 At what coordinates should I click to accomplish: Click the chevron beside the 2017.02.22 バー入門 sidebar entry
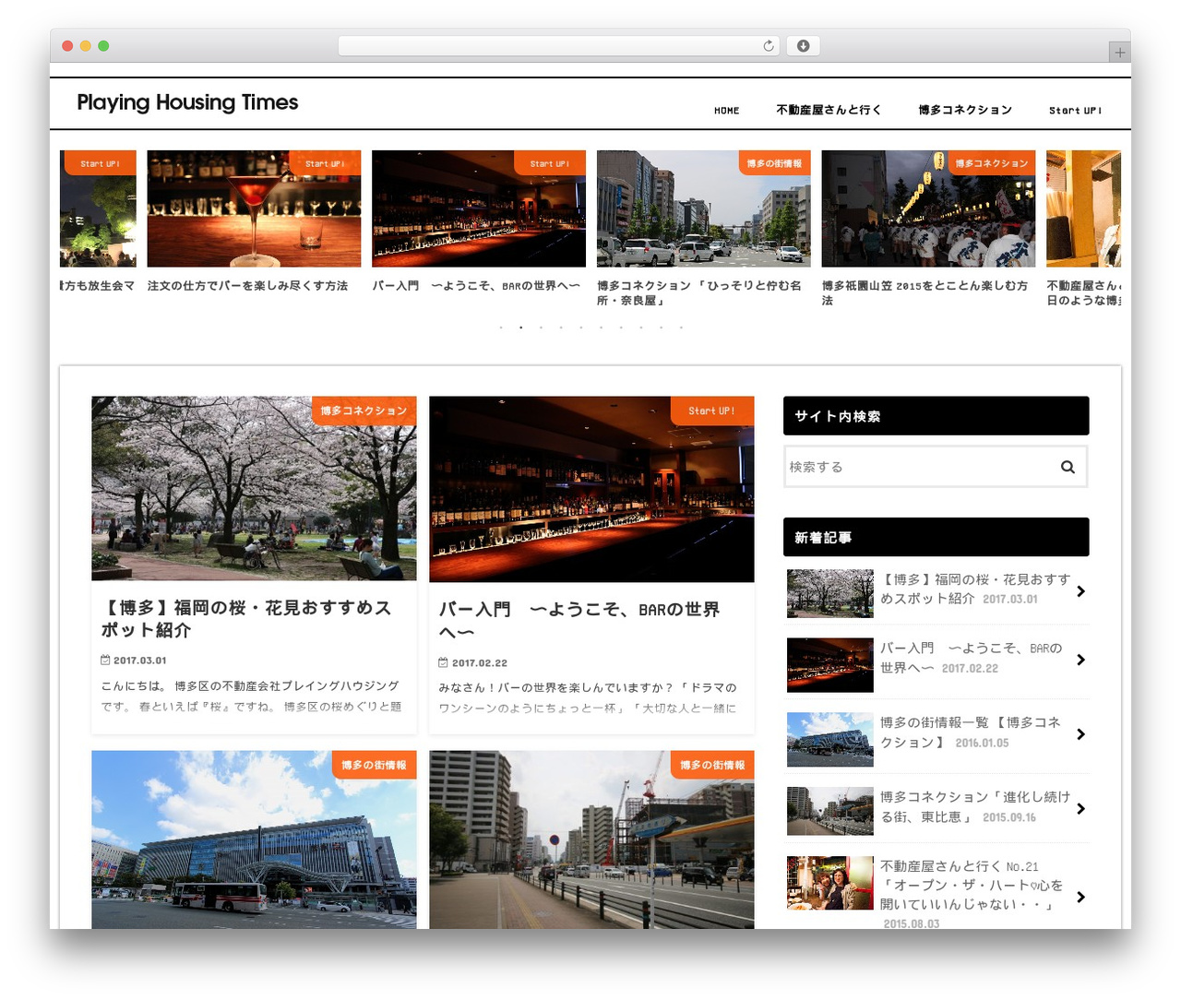click(x=1081, y=660)
